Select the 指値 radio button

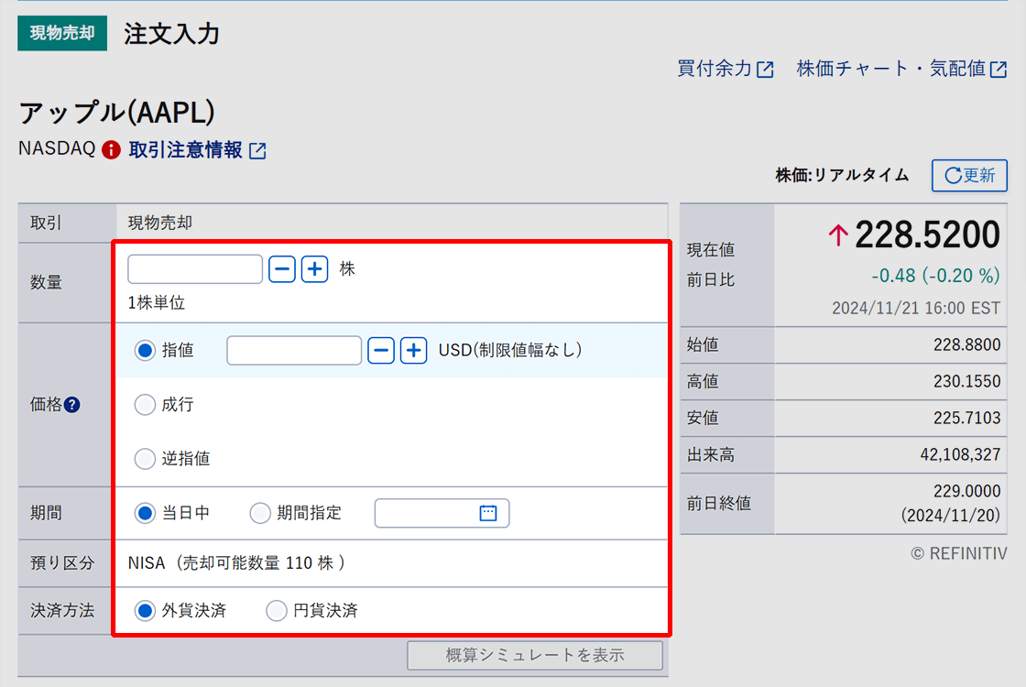pyautogui.click(x=145, y=351)
